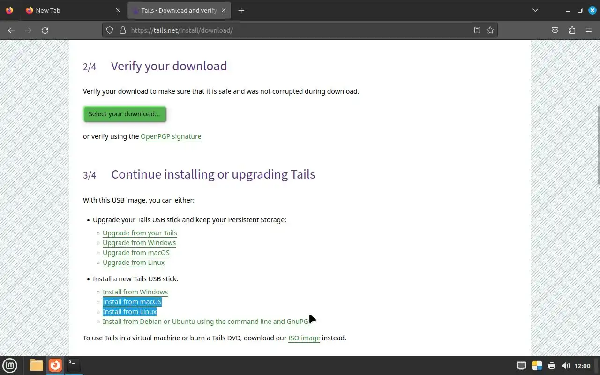Open Install from Linux link
The width and height of the screenshot is (600, 375).
click(129, 312)
